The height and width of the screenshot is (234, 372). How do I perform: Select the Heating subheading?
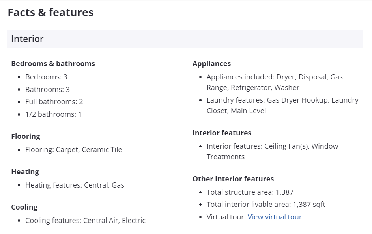25,171
